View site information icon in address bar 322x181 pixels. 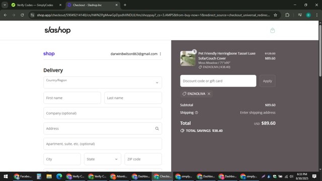(x=32, y=15)
